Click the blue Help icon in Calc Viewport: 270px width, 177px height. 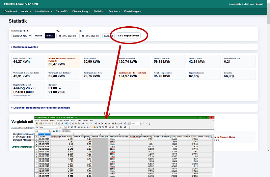click(125, 123)
